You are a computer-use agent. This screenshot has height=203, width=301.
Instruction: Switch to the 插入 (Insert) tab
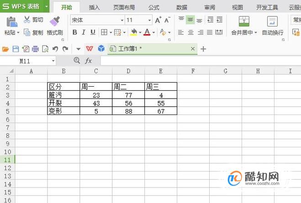94,7
